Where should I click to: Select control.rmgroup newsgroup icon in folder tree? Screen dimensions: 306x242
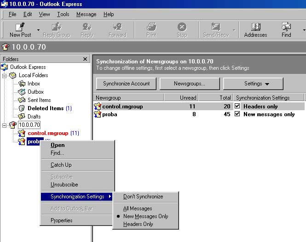[22, 133]
